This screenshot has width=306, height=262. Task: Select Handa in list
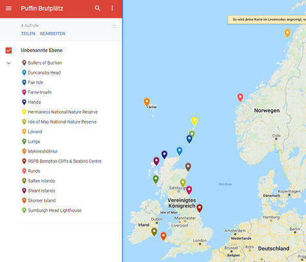[32, 102]
